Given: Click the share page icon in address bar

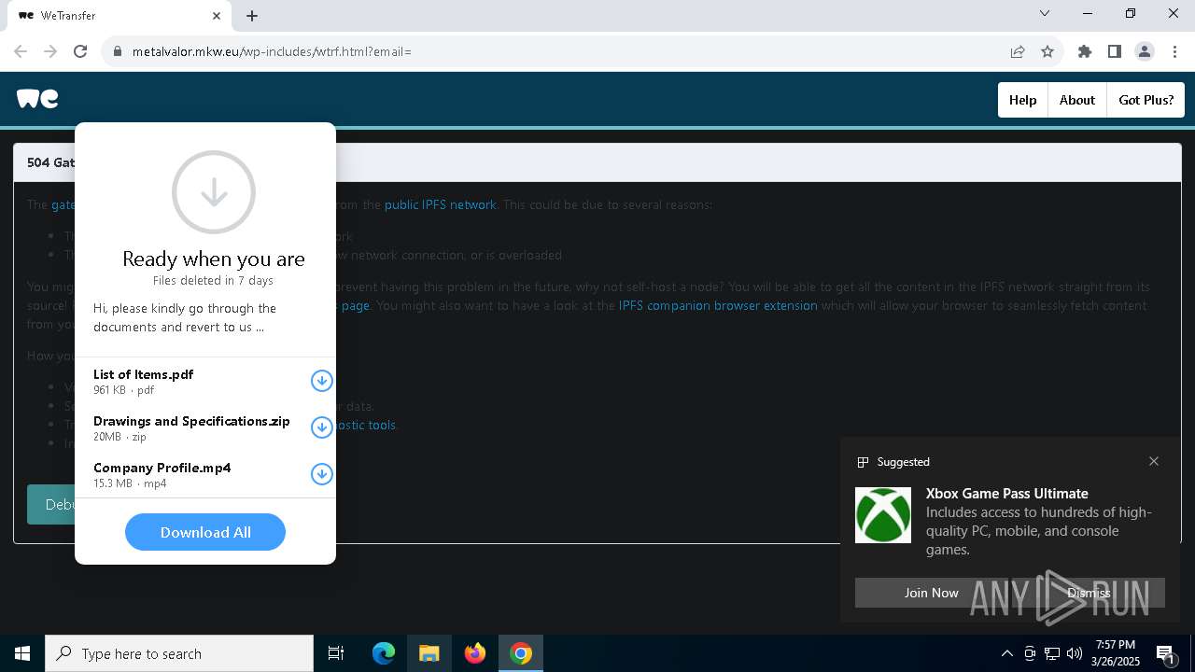Looking at the screenshot, I should (x=1018, y=51).
